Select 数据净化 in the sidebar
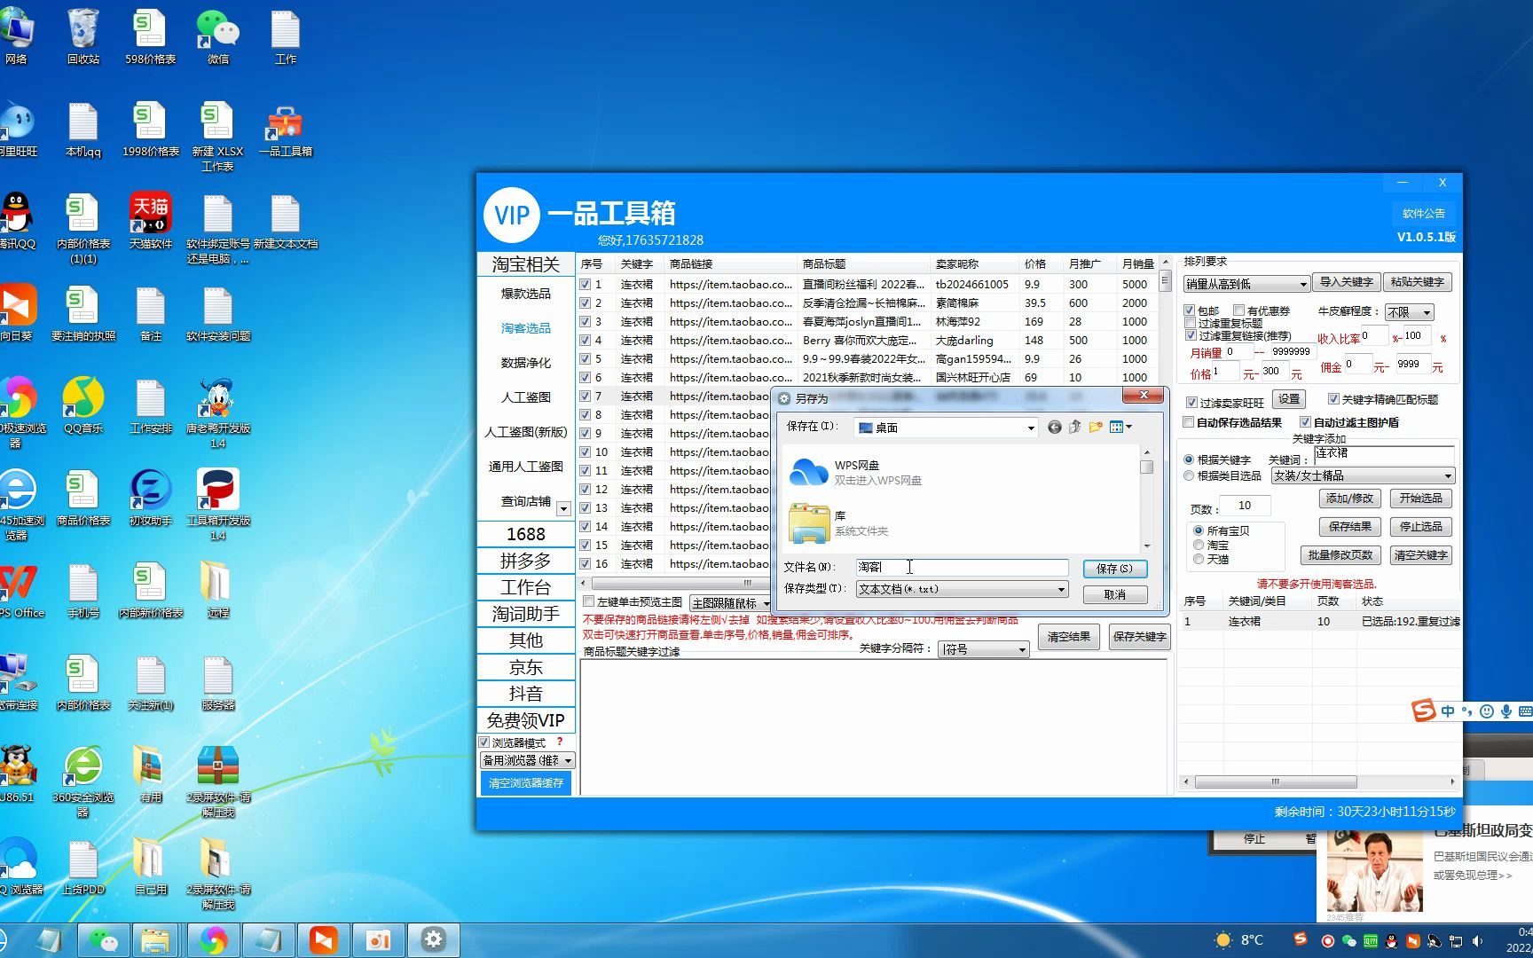1533x958 pixels. click(x=525, y=363)
